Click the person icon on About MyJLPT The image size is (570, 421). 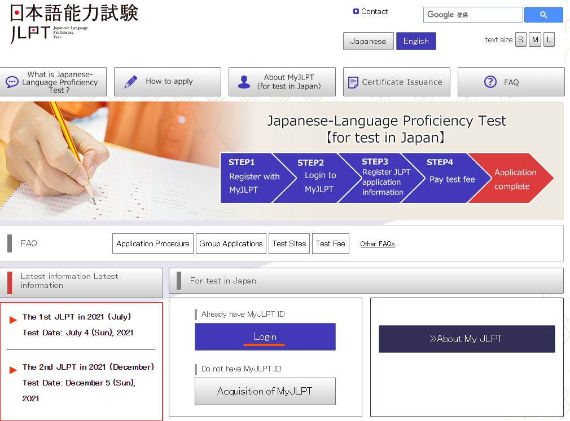(244, 82)
